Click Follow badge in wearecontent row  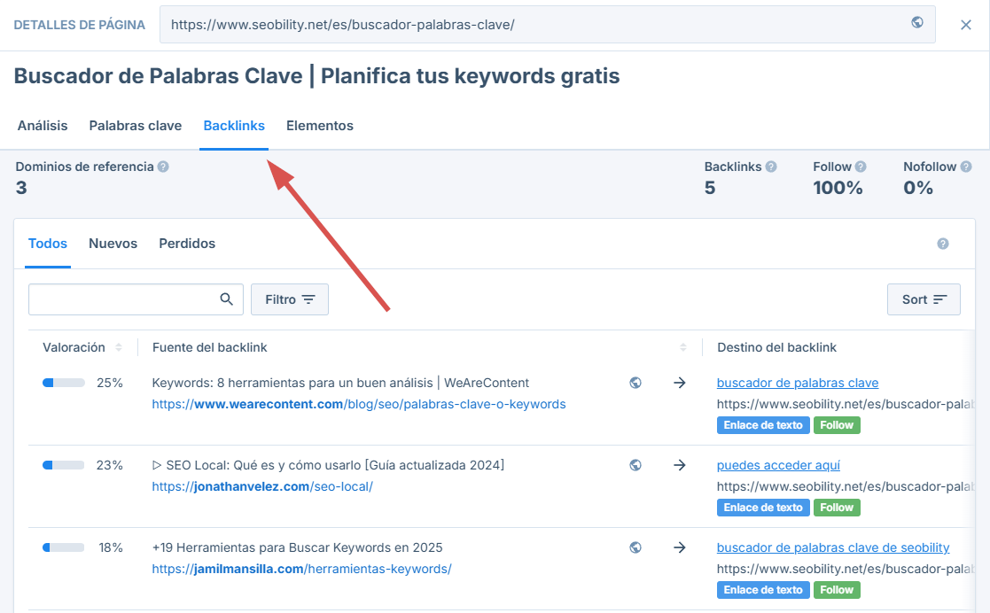(837, 425)
